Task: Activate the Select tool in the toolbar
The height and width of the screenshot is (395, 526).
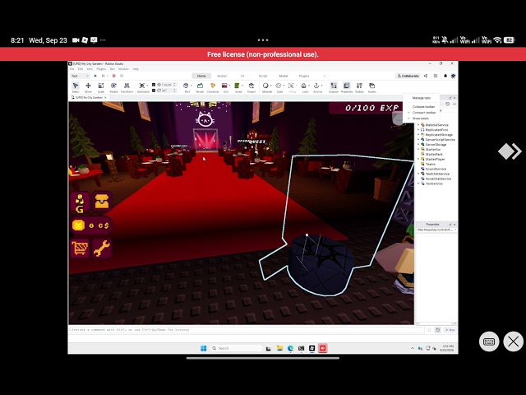Action: coord(76,87)
